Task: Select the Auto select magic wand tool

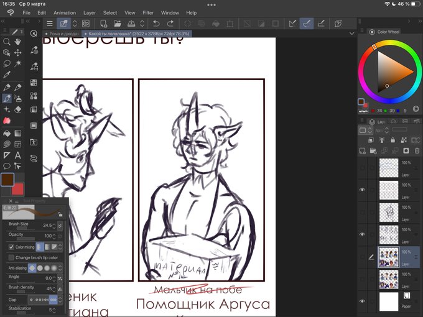Action: [18, 63]
